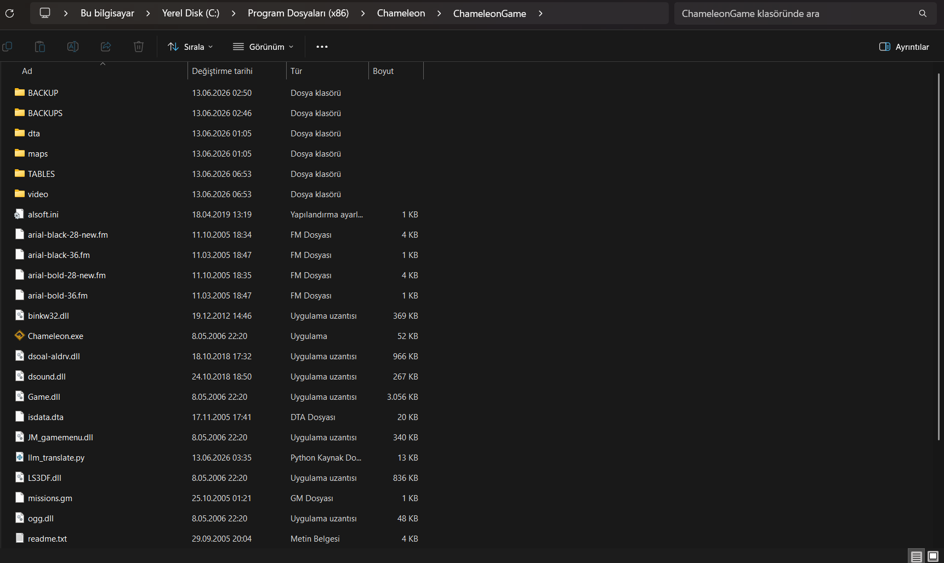Screen dimensions: 944x563
Task: Go to Chameleon breadcrumb
Action: pyautogui.click(x=401, y=13)
